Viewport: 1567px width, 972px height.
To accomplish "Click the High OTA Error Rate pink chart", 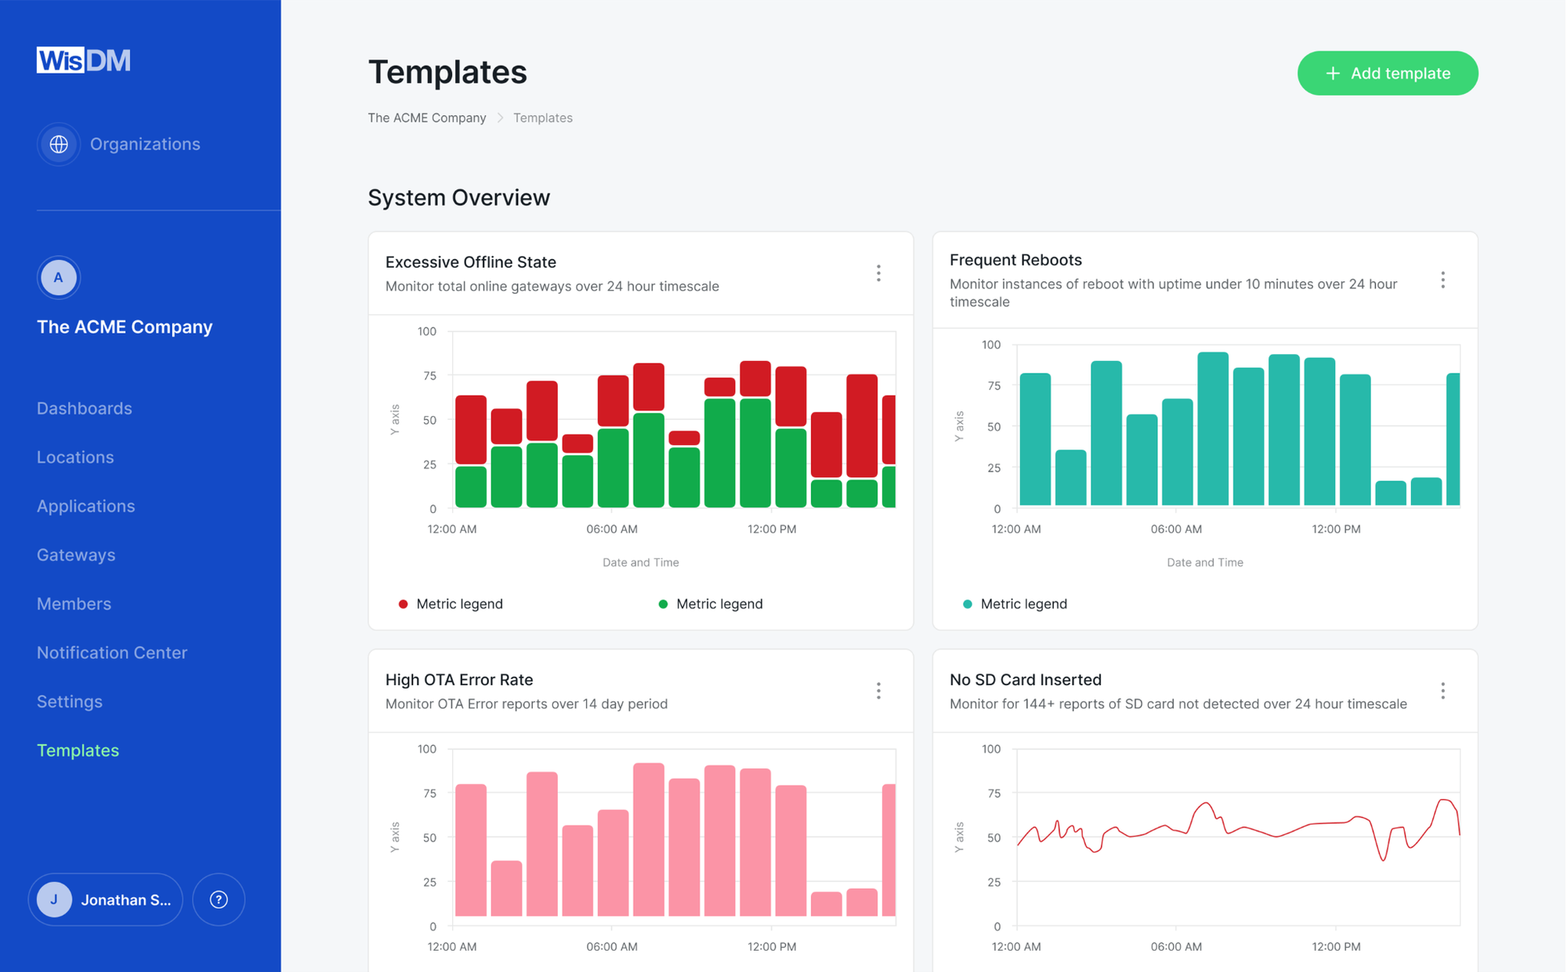I will 674,836.
